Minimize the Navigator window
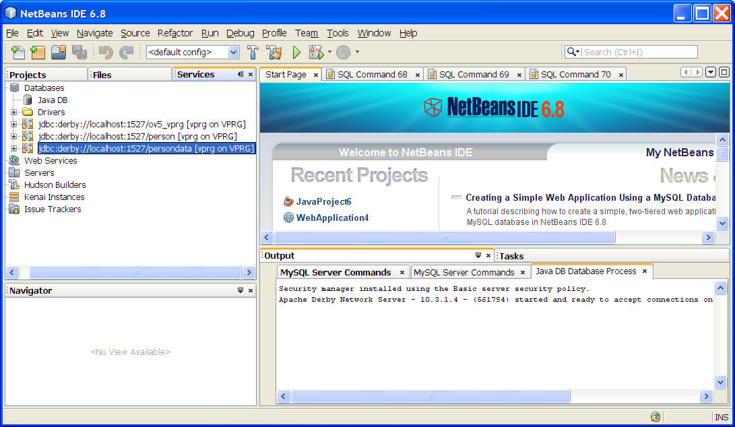The height and width of the screenshot is (427, 735). point(241,290)
